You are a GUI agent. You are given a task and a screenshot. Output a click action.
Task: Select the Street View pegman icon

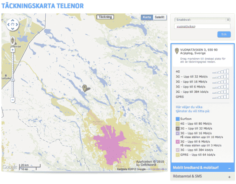pos(12,40)
